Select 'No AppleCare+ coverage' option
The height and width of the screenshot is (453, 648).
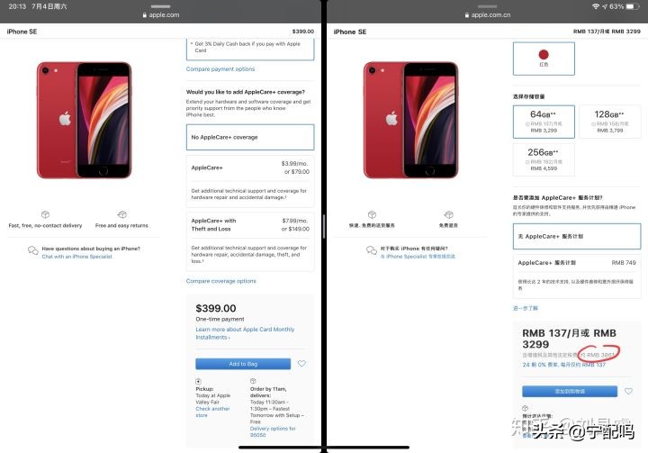point(250,137)
